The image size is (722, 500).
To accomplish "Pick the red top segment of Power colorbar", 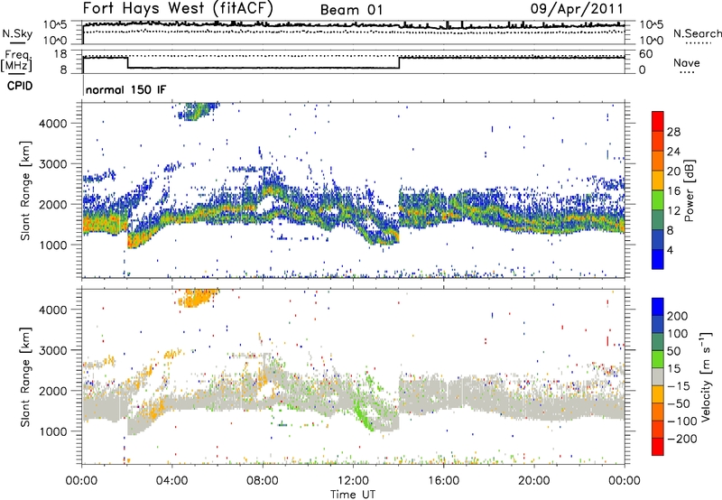I will coord(658,122).
